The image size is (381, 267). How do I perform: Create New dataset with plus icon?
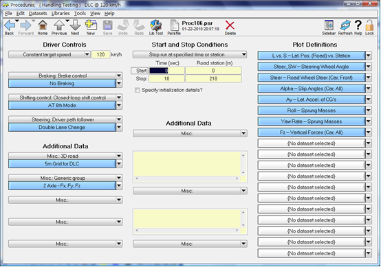[91, 25]
